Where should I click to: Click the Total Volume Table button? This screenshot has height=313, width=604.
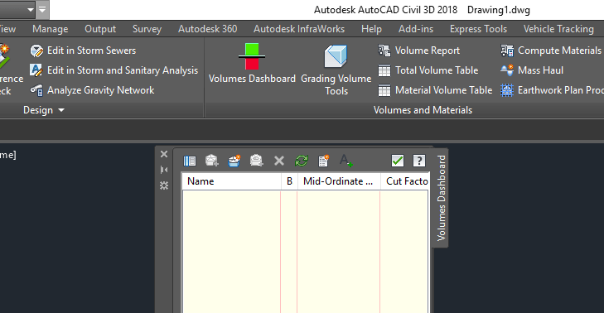click(x=428, y=70)
